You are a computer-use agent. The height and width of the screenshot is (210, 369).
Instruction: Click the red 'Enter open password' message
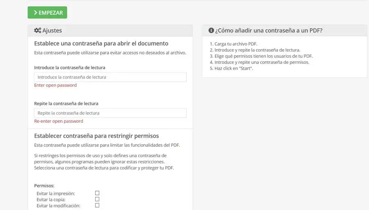coord(55,85)
